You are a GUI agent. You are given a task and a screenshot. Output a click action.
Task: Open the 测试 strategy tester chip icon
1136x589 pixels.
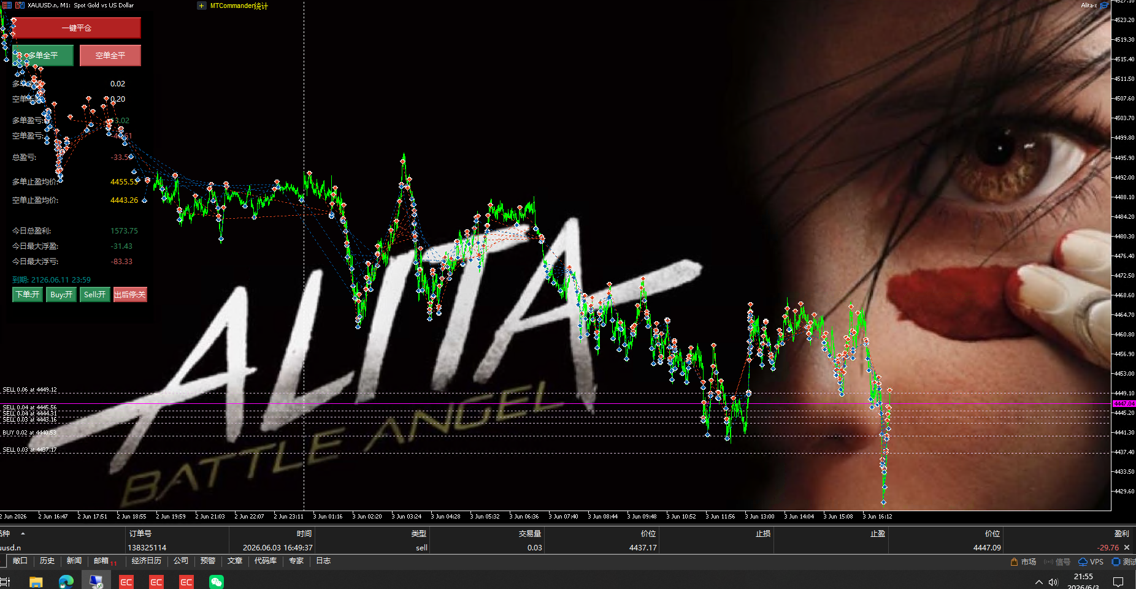point(1116,561)
